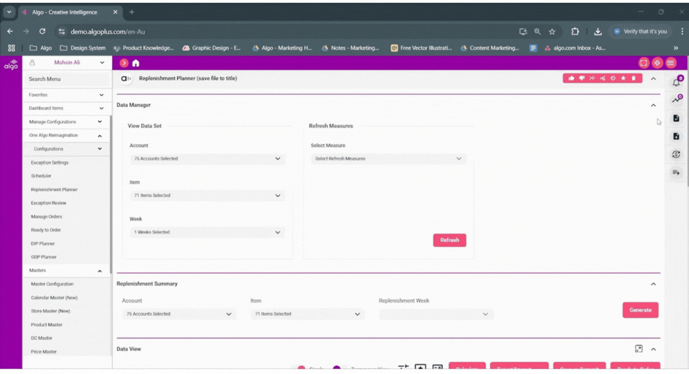Screen dimensions: 689x374
Task: Click the Refresh button
Action: click(449, 240)
